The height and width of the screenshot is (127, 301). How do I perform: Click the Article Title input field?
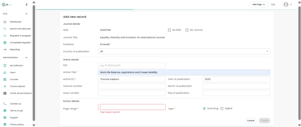[x=184, y=72]
